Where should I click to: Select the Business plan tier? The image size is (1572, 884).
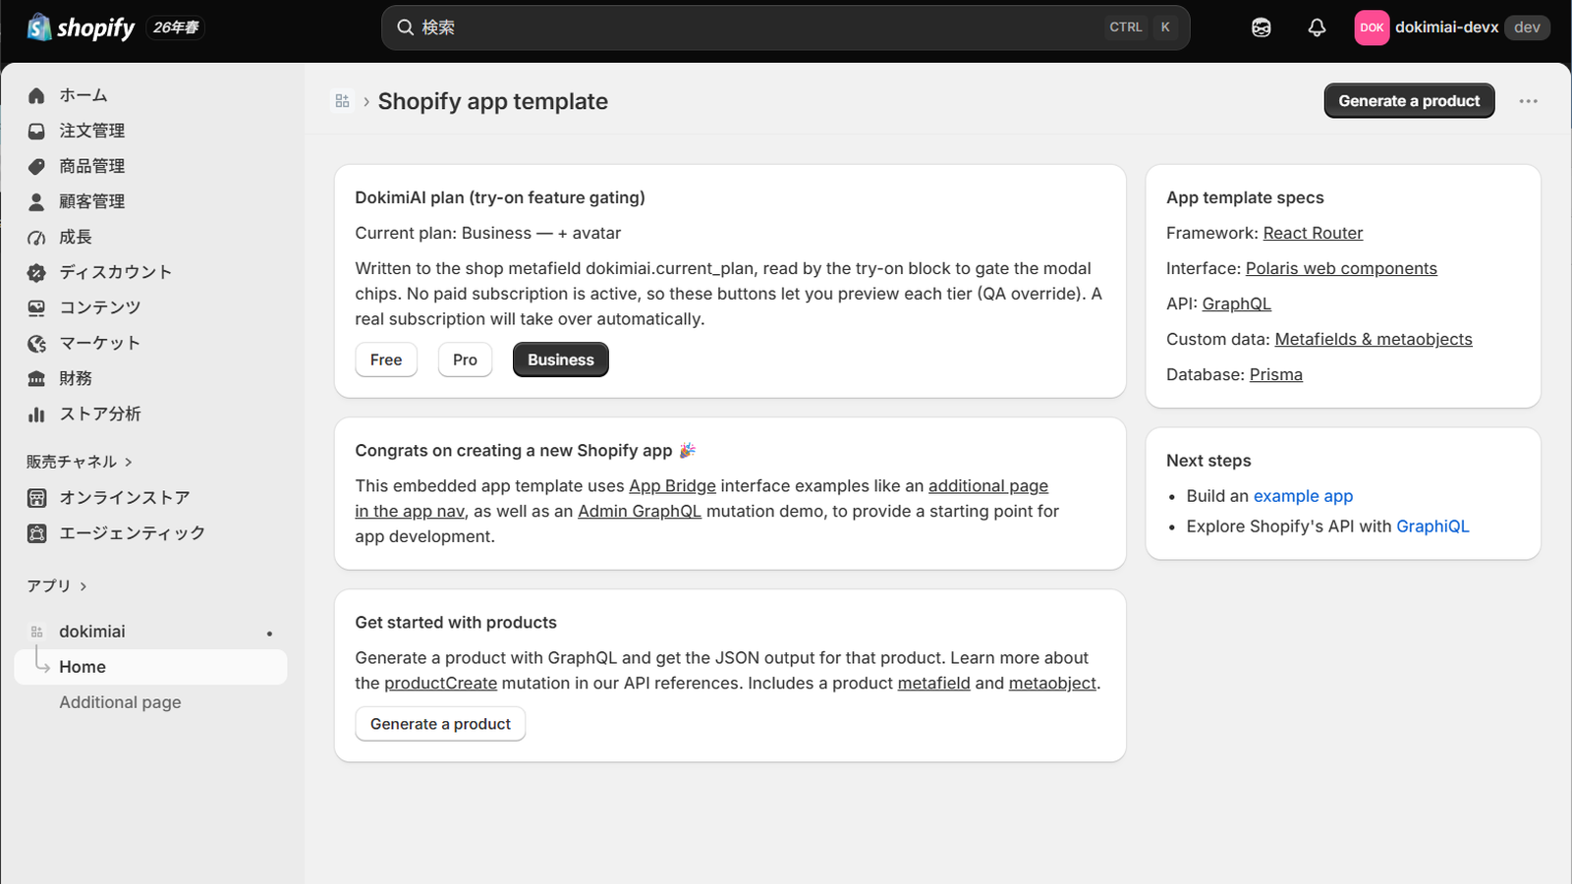click(x=561, y=359)
